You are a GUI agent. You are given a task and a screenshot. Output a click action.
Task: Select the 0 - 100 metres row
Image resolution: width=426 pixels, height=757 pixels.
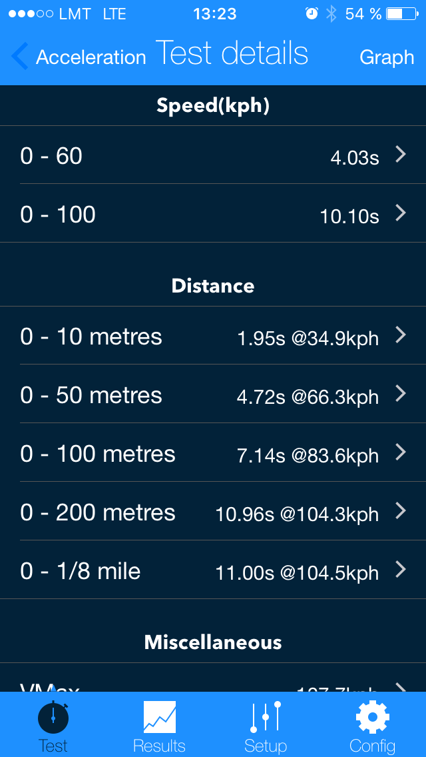tap(213, 454)
